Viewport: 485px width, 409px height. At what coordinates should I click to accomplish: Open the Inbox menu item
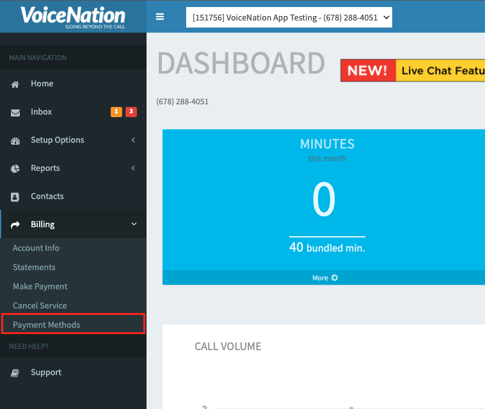coord(74,111)
